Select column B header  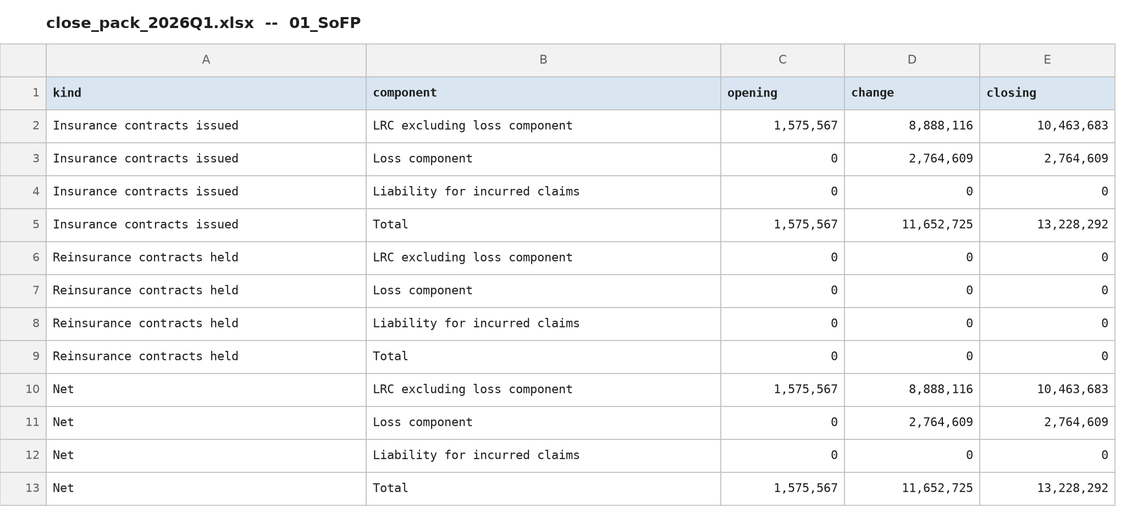click(x=543, y=60)
